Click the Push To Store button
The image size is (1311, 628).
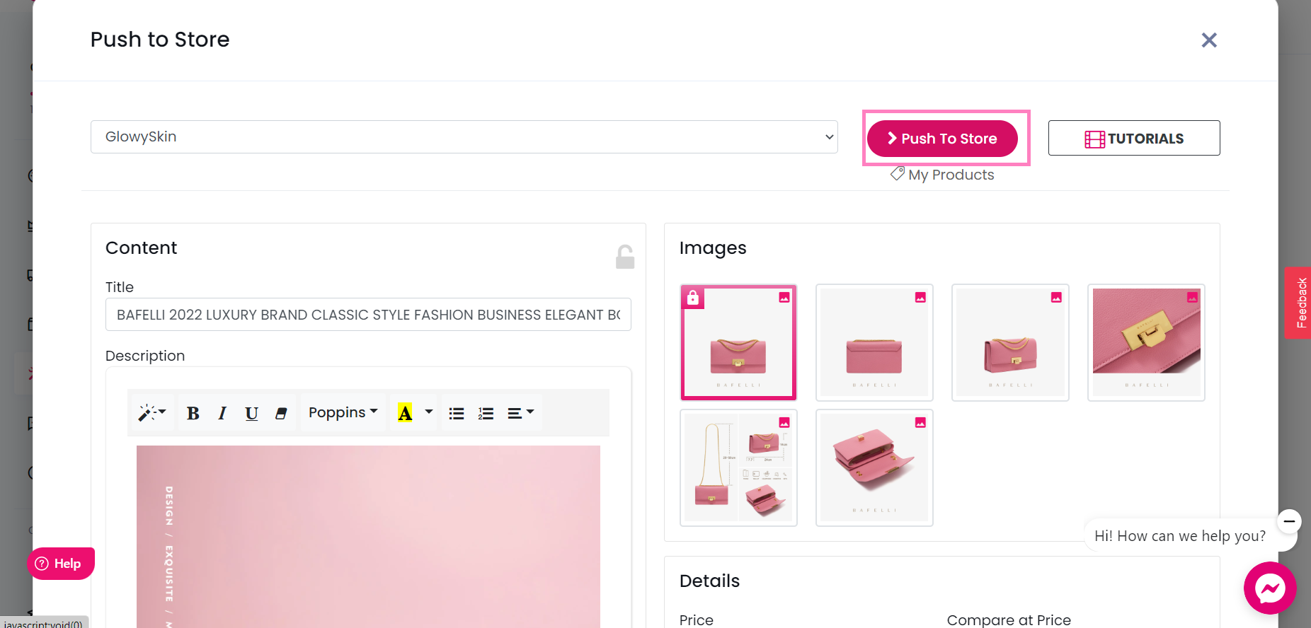pyautogui.click(x=942, y=139)
